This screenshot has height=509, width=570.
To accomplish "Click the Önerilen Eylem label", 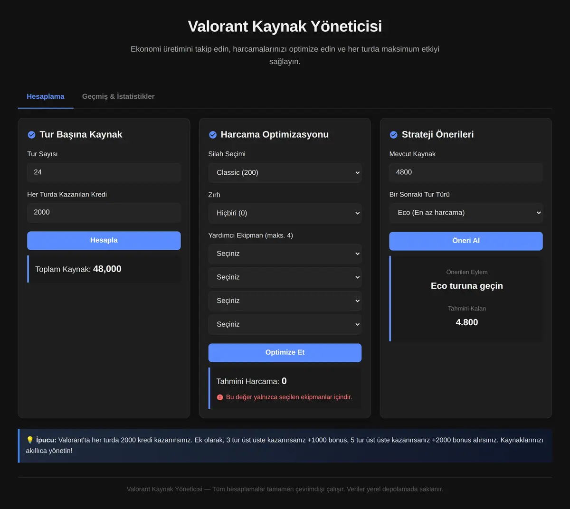I will pyautogui.click(x=467, y=272).
